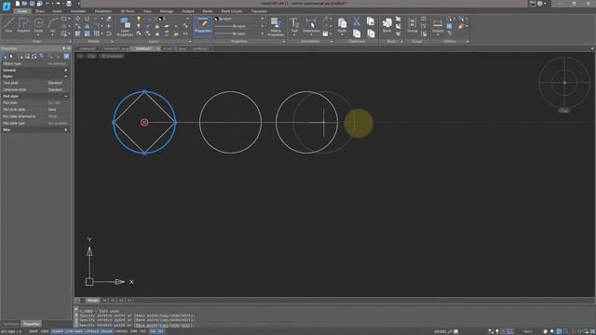596x335 pixels.
Task: Toggle 3D OSNAP in status bar
Action: click(74, 331)
